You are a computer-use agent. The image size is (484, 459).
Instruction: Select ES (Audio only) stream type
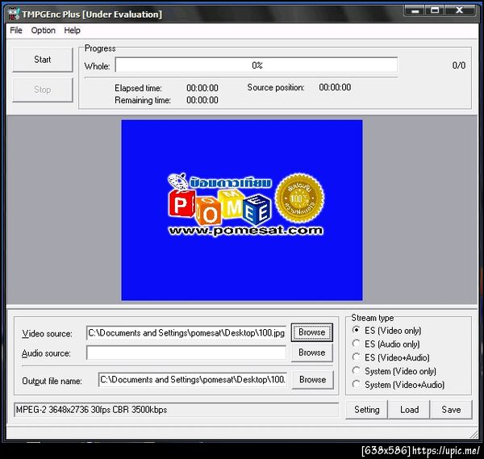(x=386, y=344)
